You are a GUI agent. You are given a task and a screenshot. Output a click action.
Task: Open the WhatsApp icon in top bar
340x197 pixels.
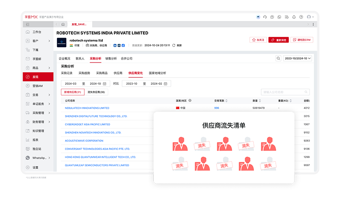(x=279, y=17)
